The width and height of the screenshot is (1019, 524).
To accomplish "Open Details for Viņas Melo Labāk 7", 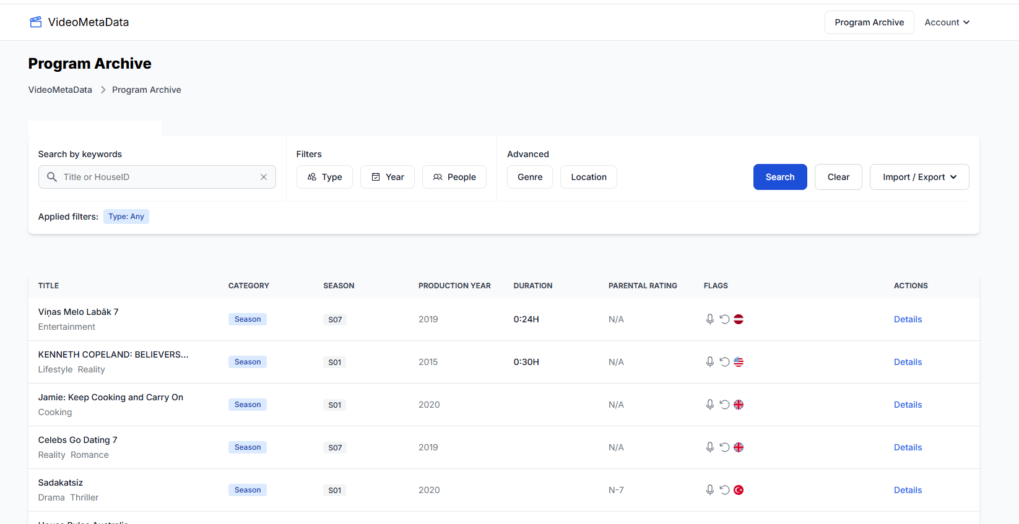I will [908, 319].
